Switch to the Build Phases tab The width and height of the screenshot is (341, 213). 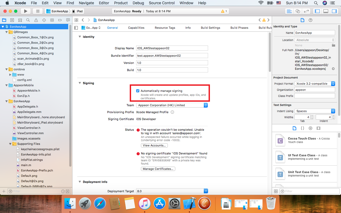pos(239,28)
